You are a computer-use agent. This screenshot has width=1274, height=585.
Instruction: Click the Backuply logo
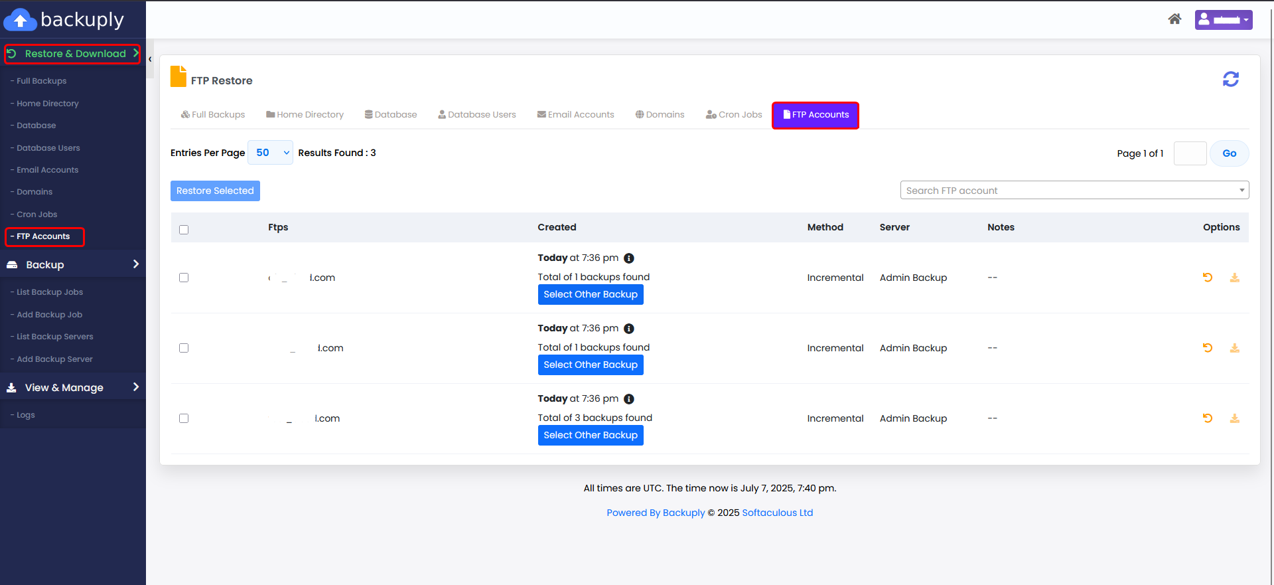tap(64, 20)
